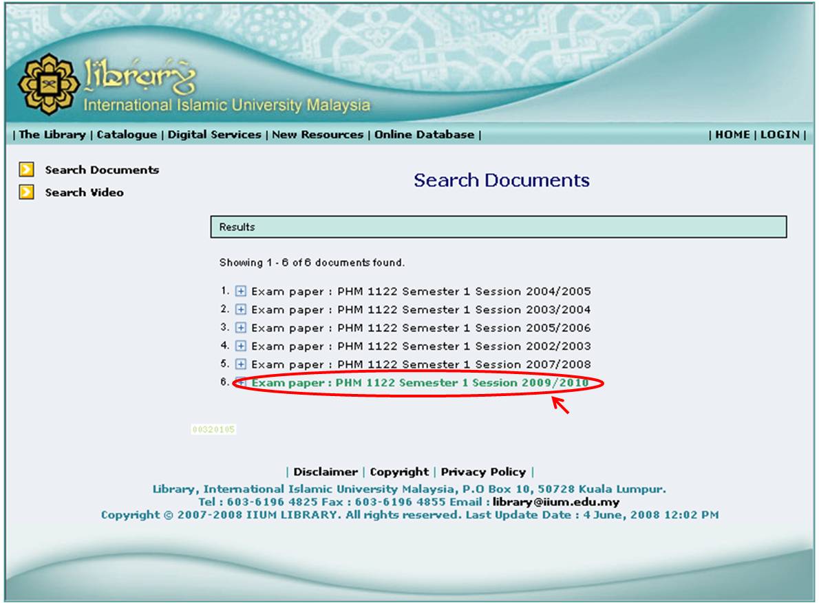Expand the Session 2005/2006 exam paper entry
The width and height of the screenshot is (819, 603).
tap(240, 327)
